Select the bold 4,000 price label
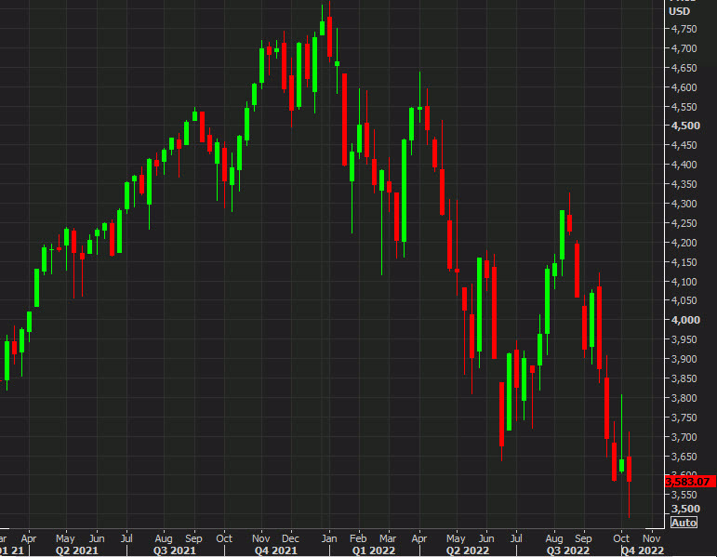 (685, 320)
